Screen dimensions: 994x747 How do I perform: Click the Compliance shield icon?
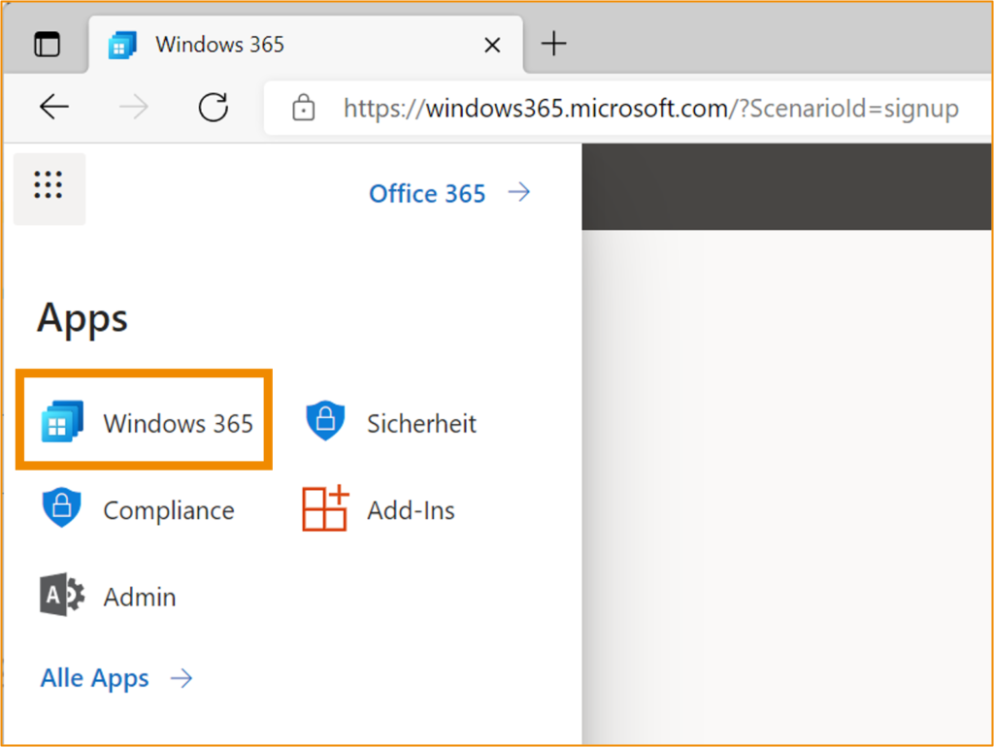pyautogui.click(x=61, y=507)
